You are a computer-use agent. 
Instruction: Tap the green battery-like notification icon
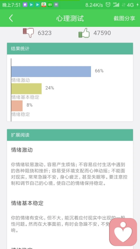click(x=50, y=5)
